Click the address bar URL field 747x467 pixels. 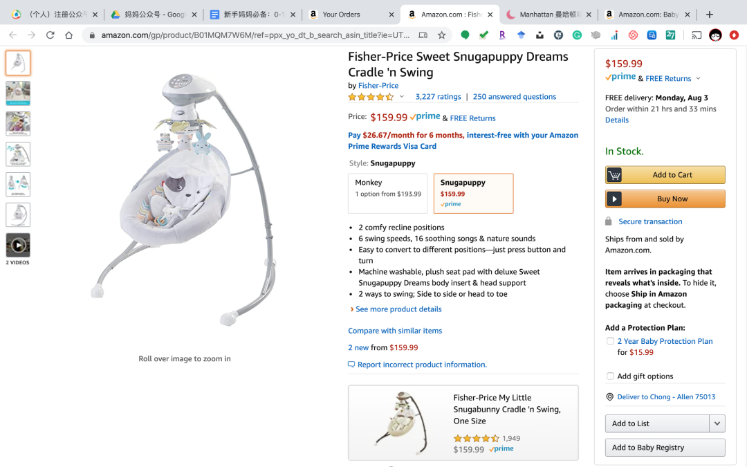pos(256,35)
